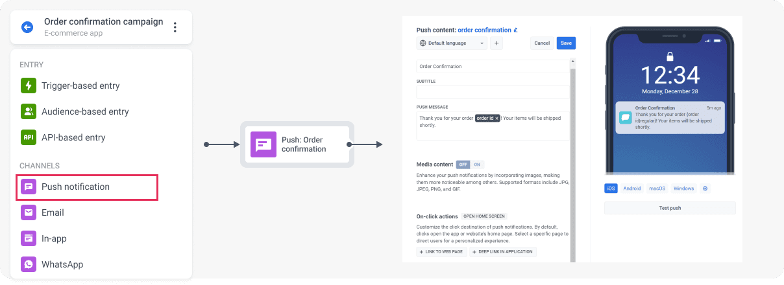Open the campaign three-dot menu
The height and width of the screenshot is (285, 784).
click(175, 27)
